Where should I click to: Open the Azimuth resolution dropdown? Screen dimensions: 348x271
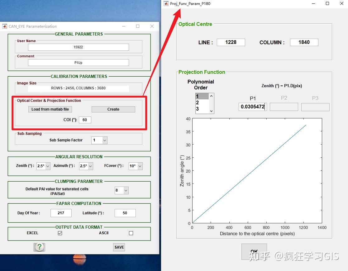coord(90,166)
